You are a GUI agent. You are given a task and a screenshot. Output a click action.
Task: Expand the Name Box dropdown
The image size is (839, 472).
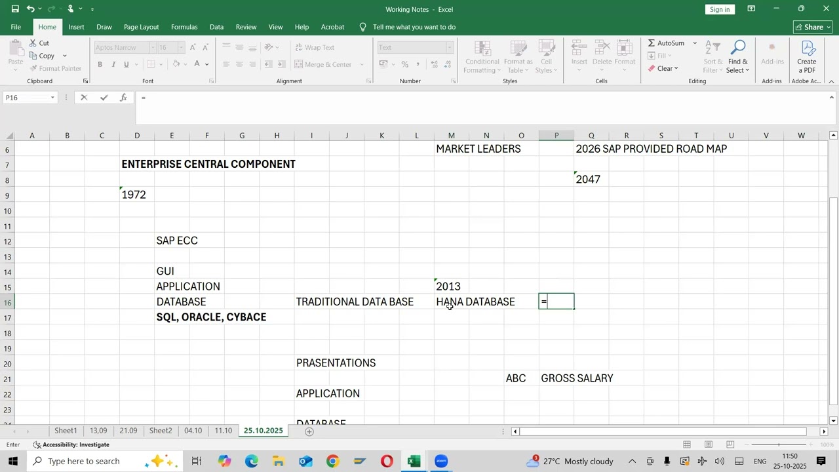click(52, 98)
